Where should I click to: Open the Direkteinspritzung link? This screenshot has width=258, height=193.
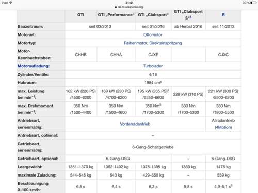tap(166, 43)
